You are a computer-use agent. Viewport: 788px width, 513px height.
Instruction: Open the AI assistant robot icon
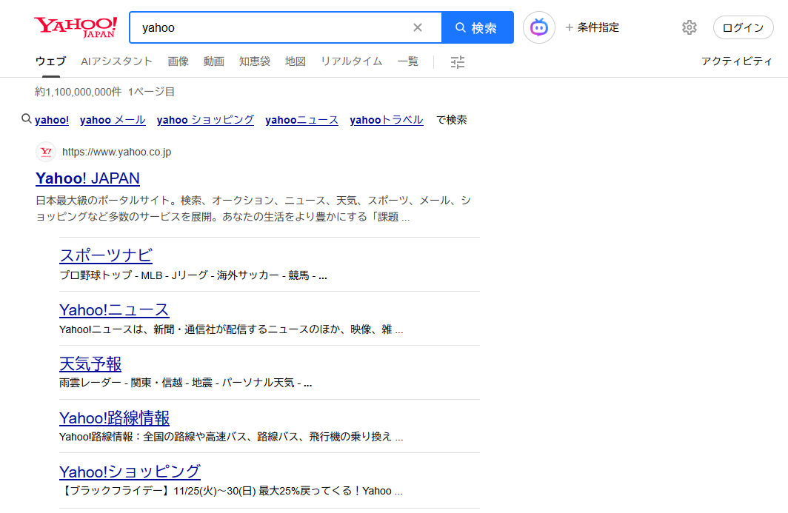538,27
